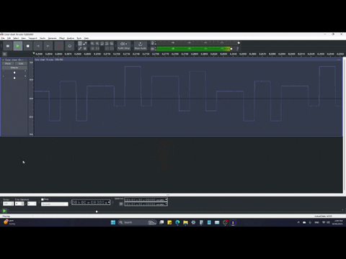Zoom out on the waveform
Screen dimensions: 346x259
click(x=97, y=43)
